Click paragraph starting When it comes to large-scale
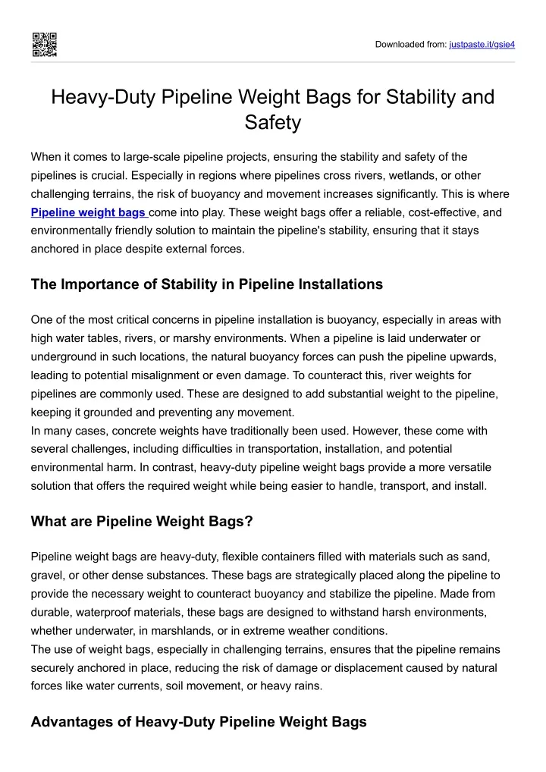This screenshot has height=772, width=546. 270,202
